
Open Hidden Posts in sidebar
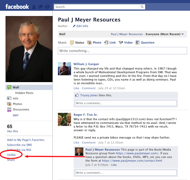pos(24,93)
